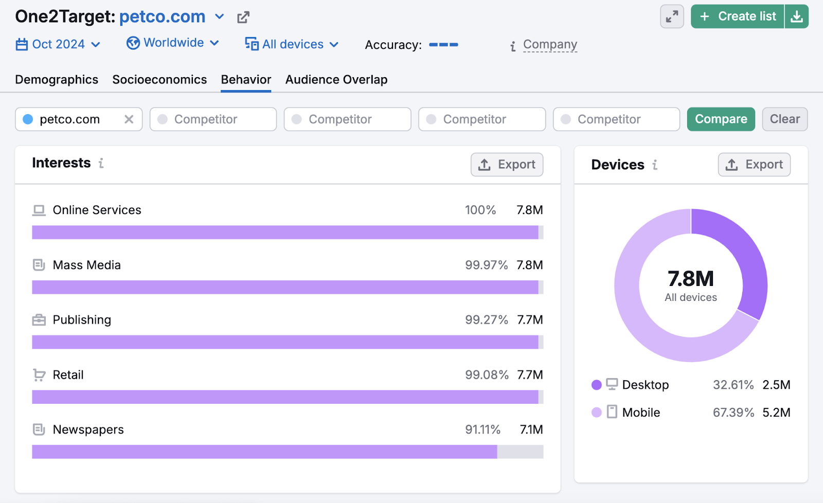823x503 pixels.
Task: Click the light purple Mobile legend dot
Action: 597,412
